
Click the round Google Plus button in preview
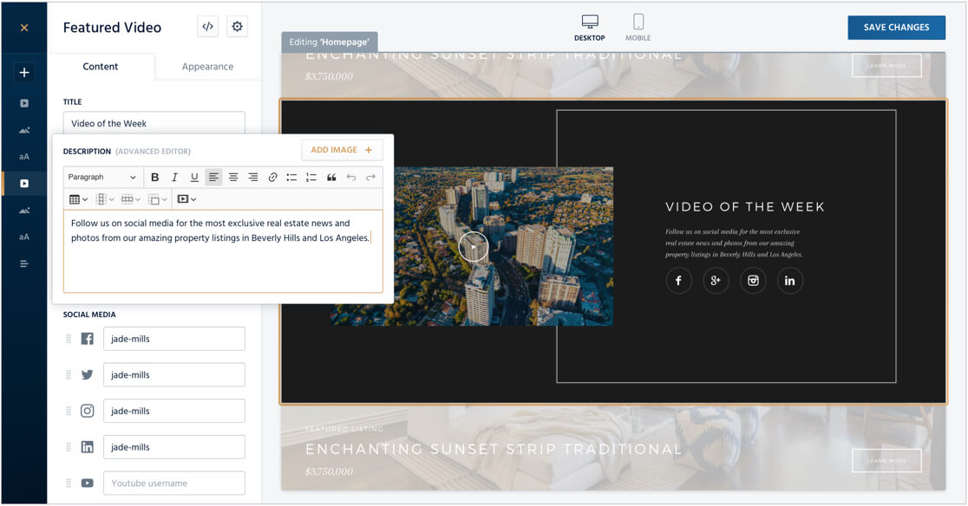click(x=716, y=281)
